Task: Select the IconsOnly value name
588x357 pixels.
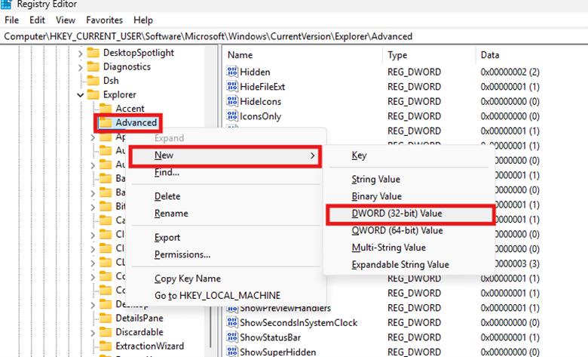Action: coord(260,116)
